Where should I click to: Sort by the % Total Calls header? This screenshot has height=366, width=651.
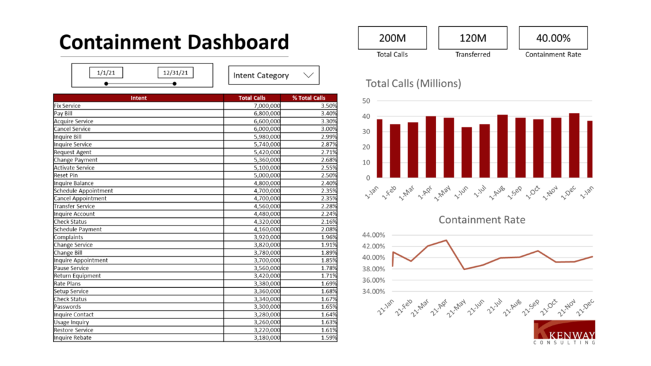(x=308, y=98)
